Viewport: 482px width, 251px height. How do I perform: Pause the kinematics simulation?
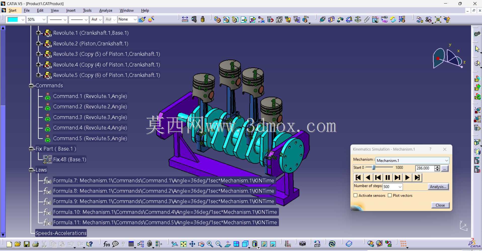387,177
